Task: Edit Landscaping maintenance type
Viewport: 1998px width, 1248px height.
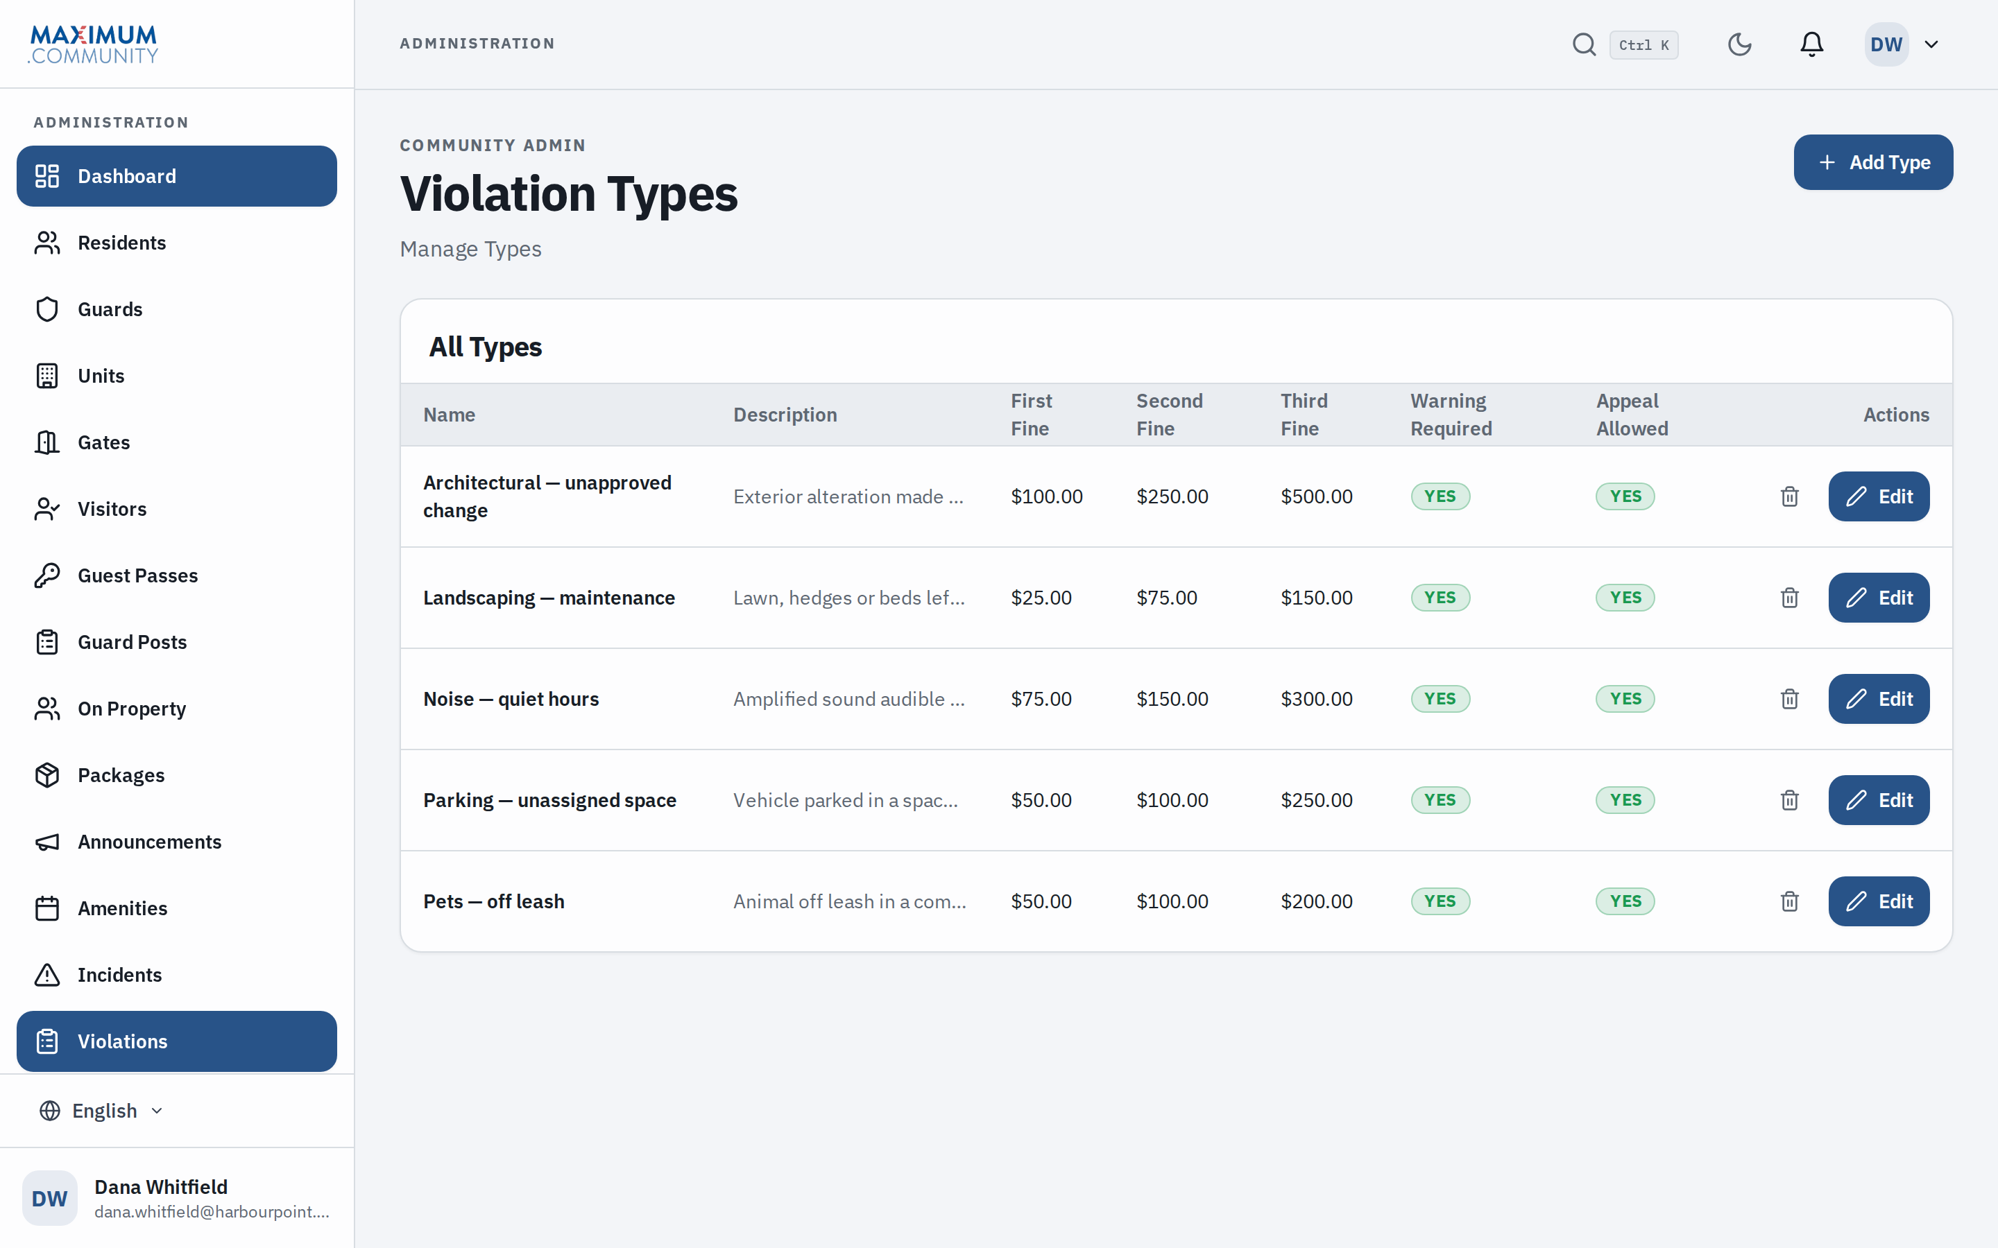Action: [1878, 598]
